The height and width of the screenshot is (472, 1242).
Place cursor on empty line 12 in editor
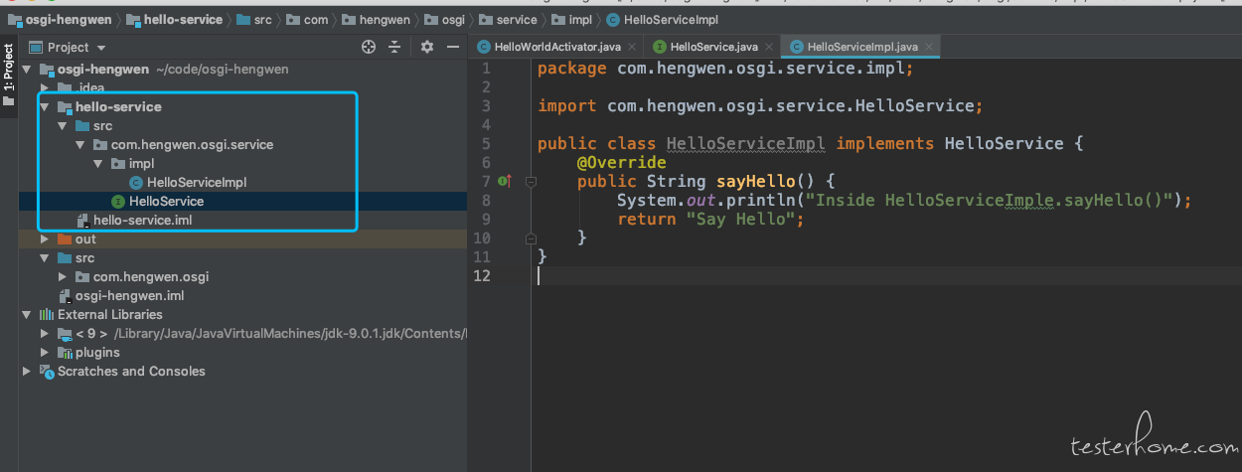[884, 275]
